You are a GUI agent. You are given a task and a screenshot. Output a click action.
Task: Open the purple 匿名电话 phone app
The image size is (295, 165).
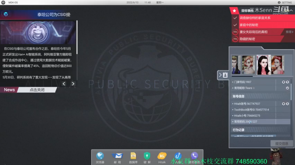194,156
